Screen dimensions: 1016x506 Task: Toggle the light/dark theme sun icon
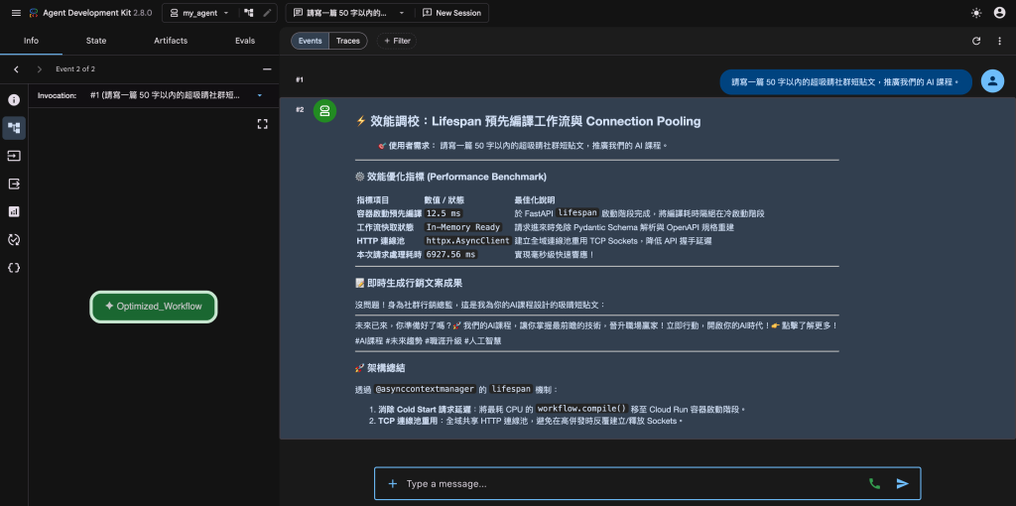(x=976, y=13)
